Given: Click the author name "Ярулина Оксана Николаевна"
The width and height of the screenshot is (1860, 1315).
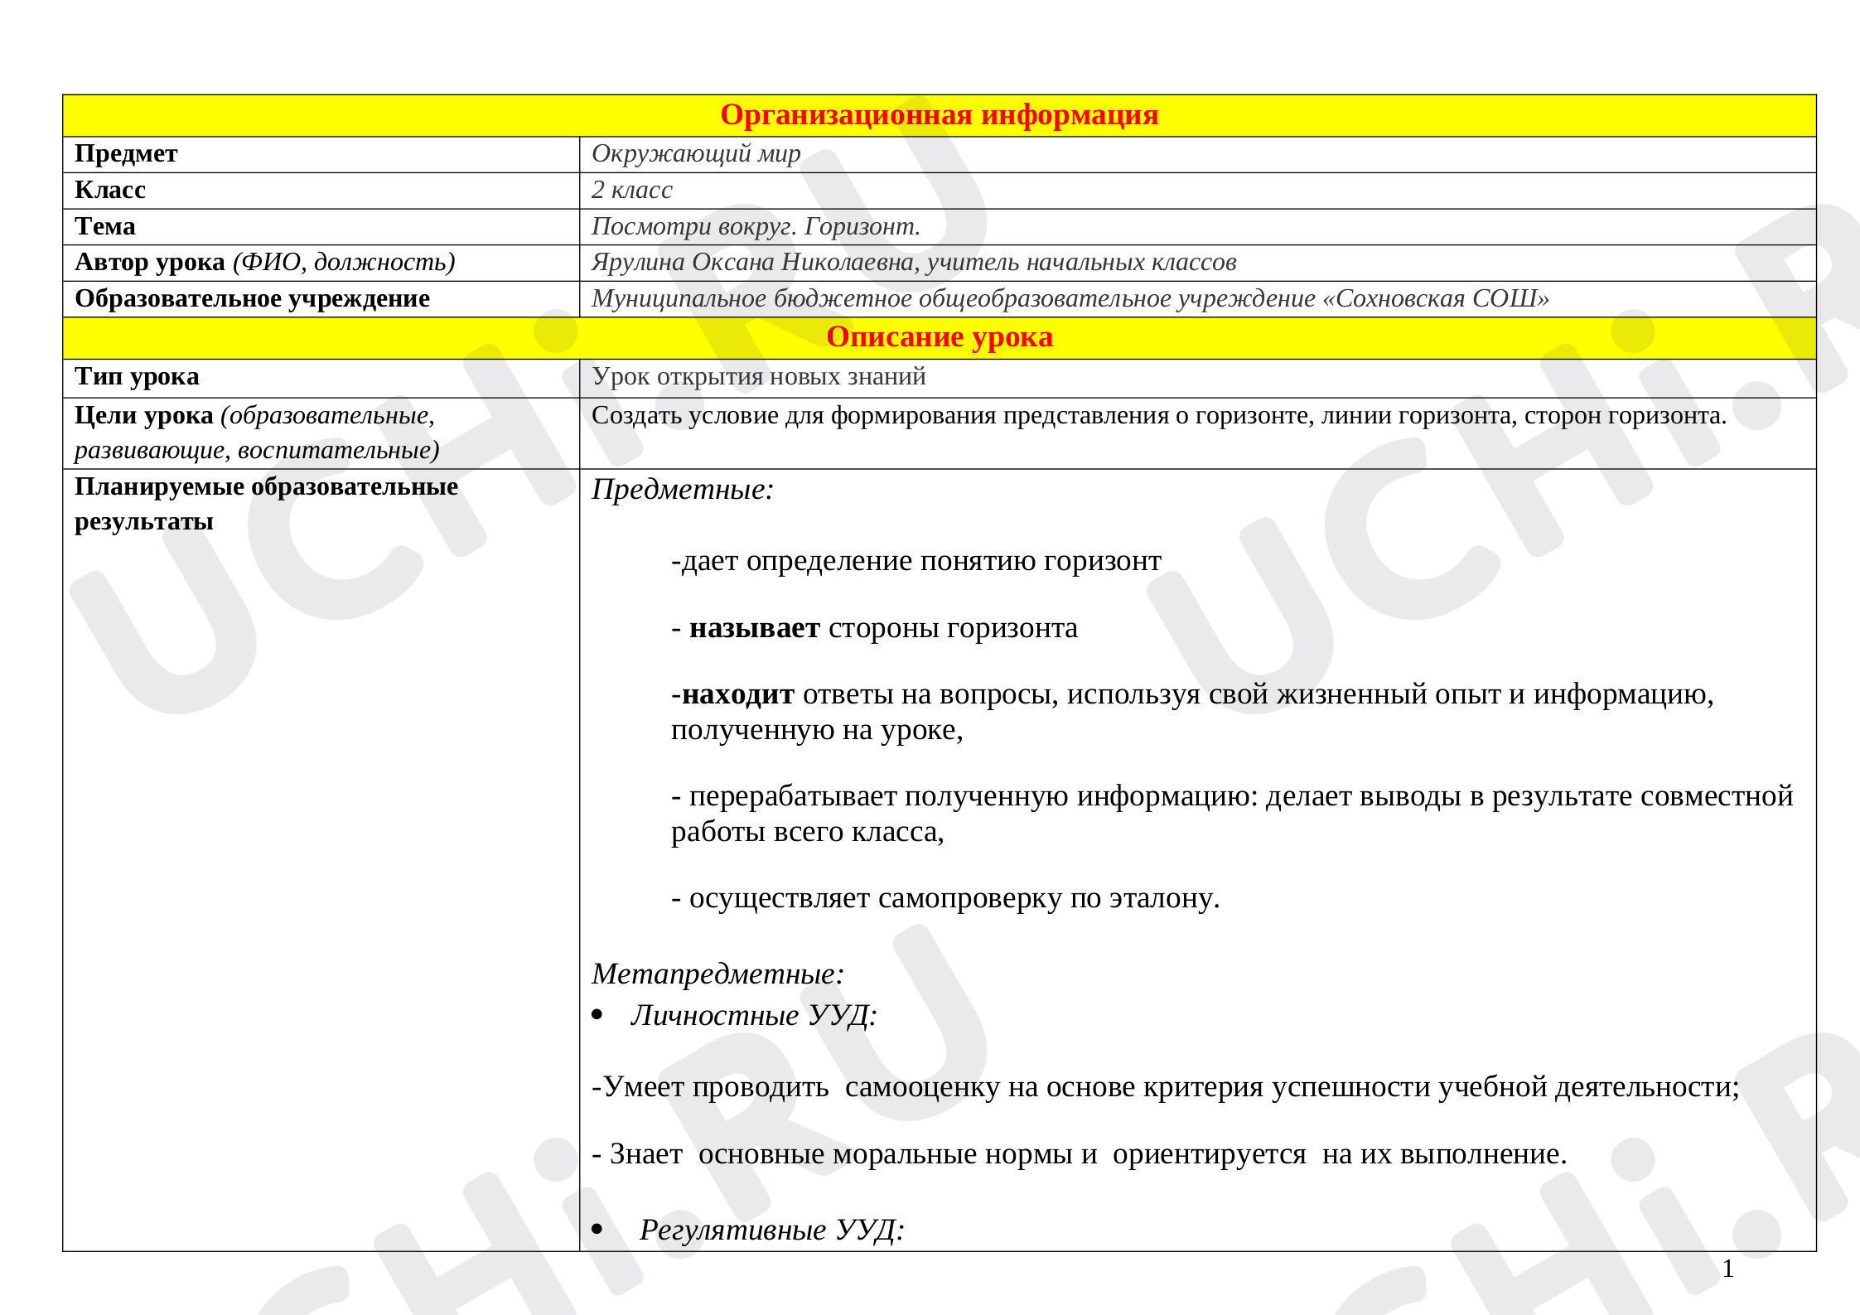Looking at the screenshot, I should click(x=751, y=262).
